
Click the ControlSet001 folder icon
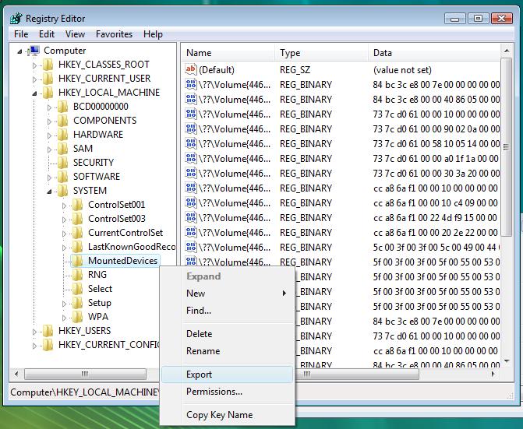coord(77,205)
